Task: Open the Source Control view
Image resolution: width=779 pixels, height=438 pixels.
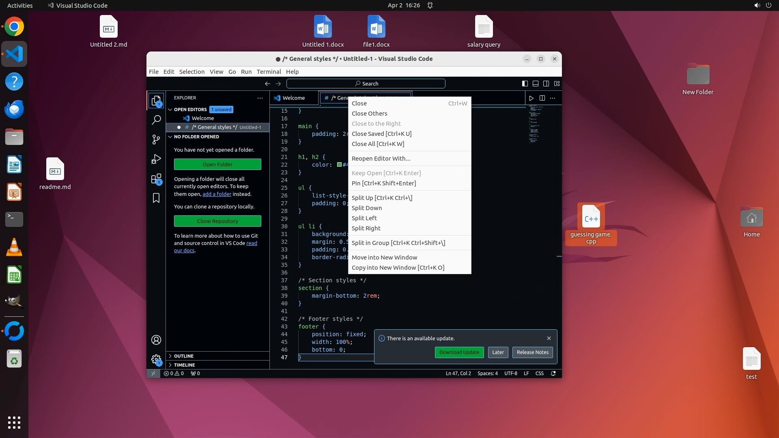Action: (x=156, y=140)
